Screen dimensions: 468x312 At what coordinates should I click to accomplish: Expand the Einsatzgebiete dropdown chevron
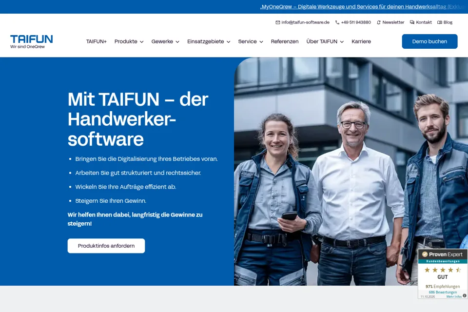click(x=228, y=42)
